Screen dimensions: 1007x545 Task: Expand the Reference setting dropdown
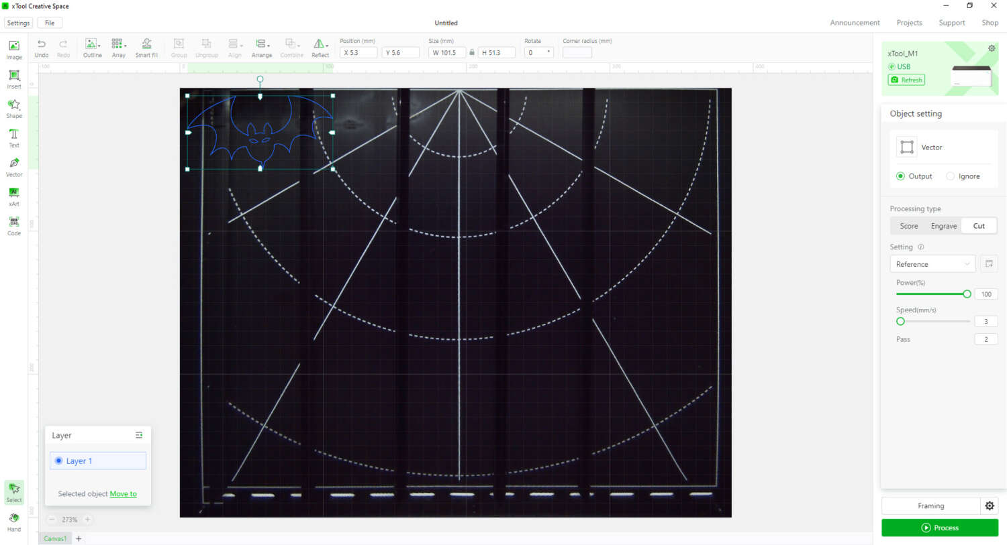pos(932,264)
